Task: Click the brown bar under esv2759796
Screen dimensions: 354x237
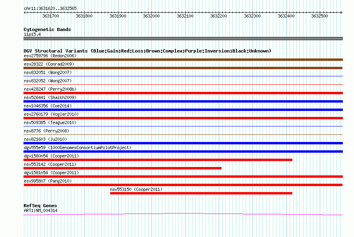Action: click(183, 60)
